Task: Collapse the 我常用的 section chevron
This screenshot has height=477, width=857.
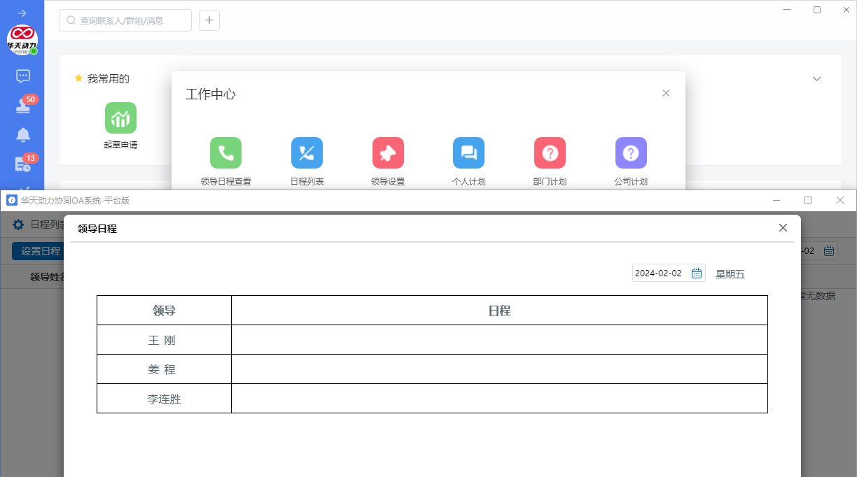Action: pyautogui.click(x=816, y=79)
